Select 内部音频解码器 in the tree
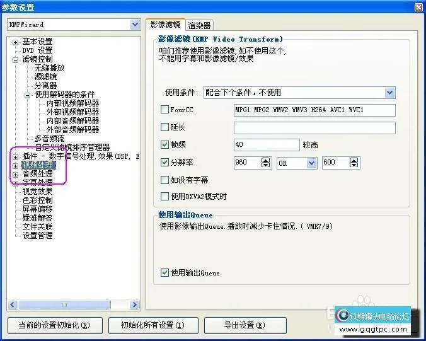 pos(73,121)
